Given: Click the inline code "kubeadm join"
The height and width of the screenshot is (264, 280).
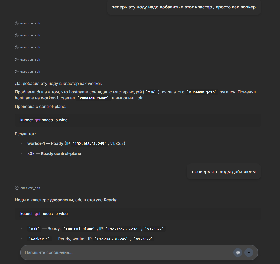Looking at the screenshot, I should pyautogui.click(x=202, y=92).
